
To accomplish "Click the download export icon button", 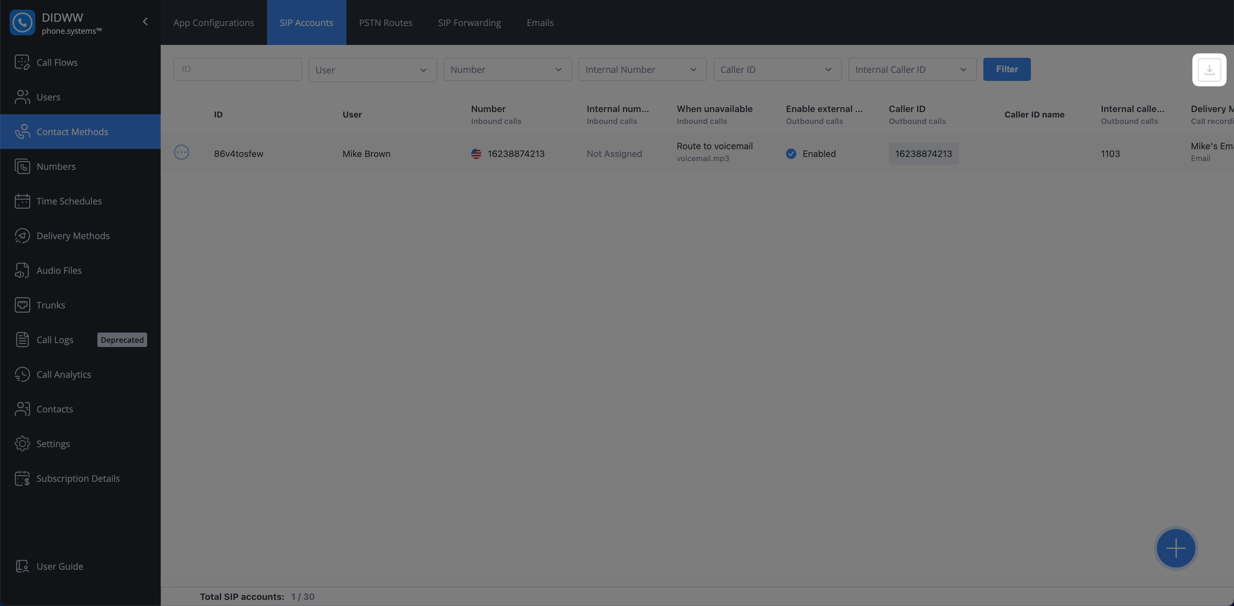I will 1209,70.
